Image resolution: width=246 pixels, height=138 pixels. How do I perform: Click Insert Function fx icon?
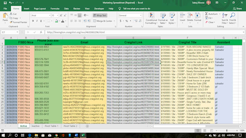tap(41, 32)
